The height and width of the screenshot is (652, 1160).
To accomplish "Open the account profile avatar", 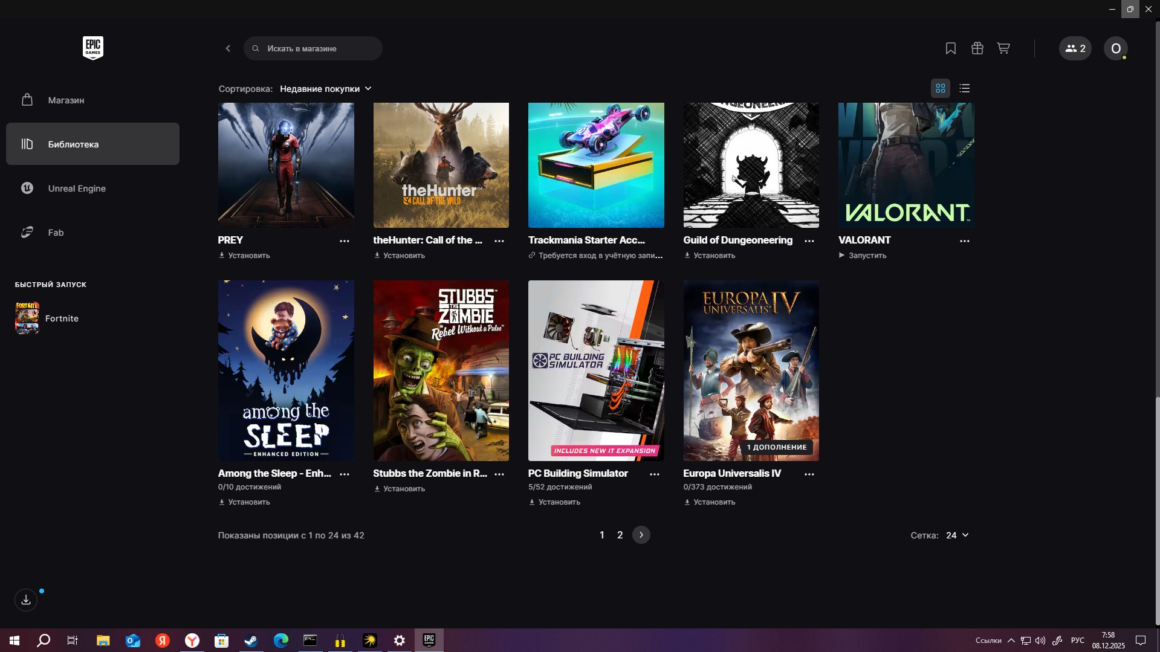I will (x=1115, y=48).
